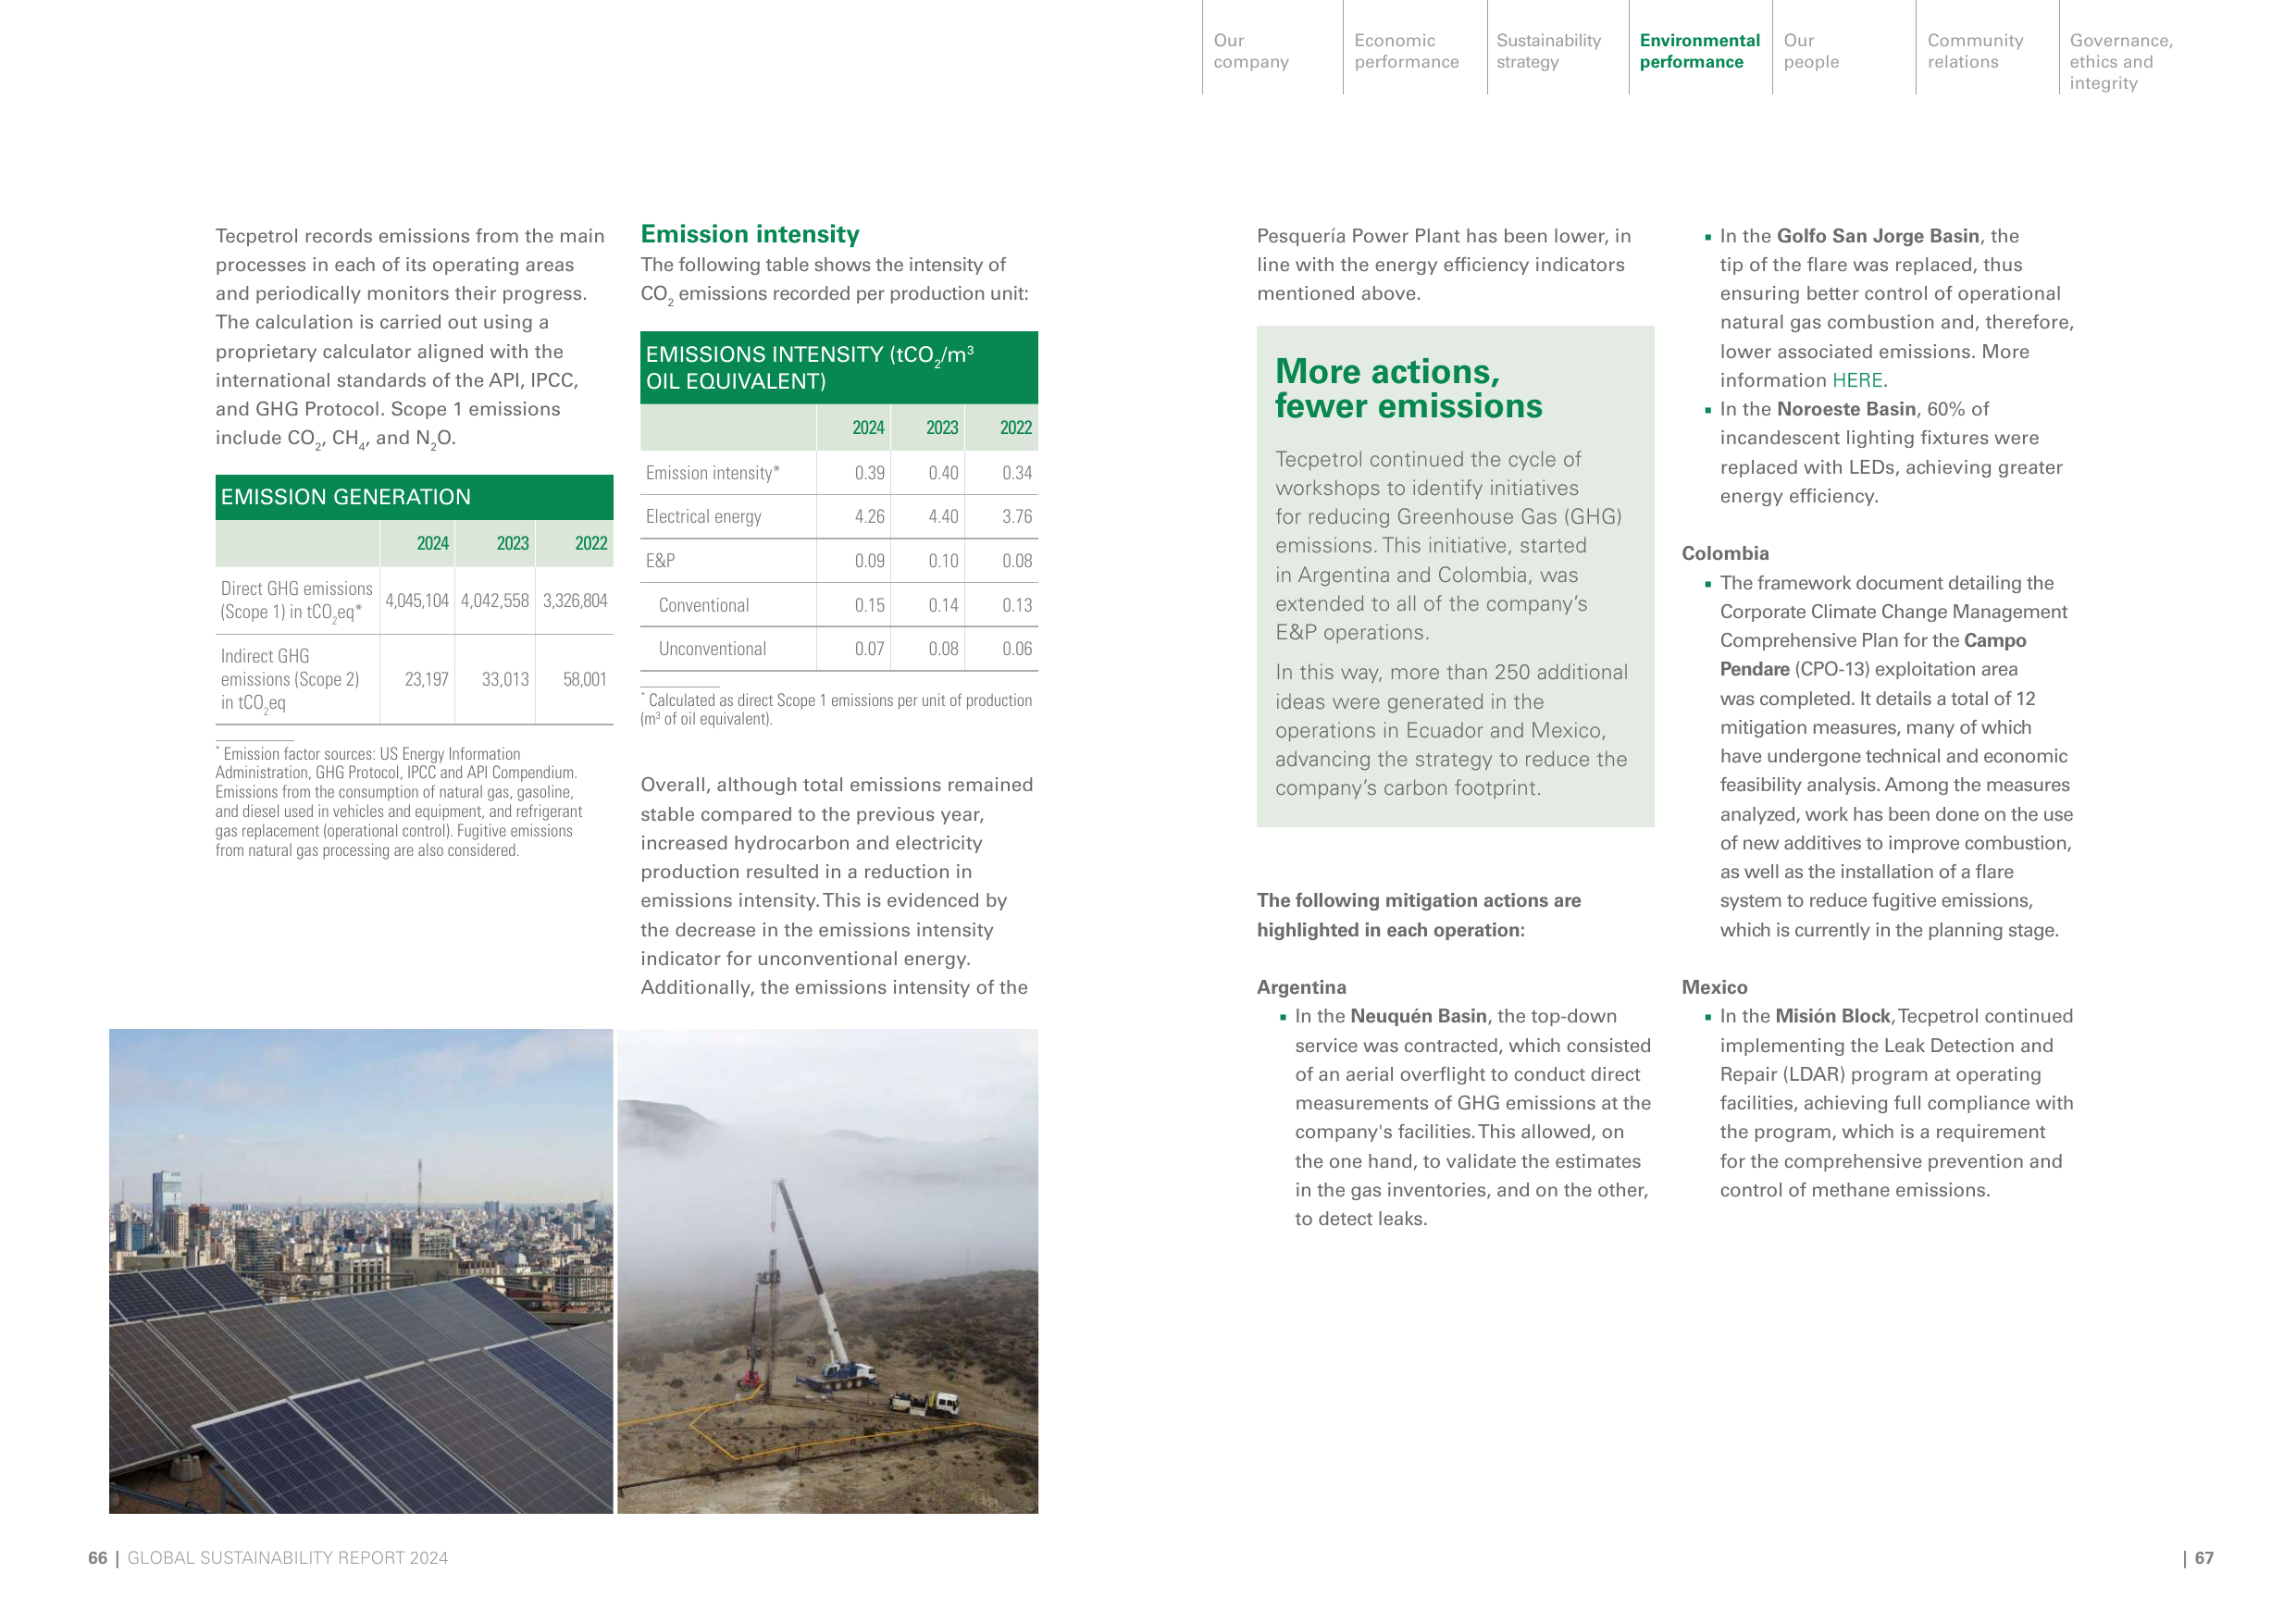Select the Sustainability strategy tab
This screenshot has height=1623, width=2296.
point(1548,51)
